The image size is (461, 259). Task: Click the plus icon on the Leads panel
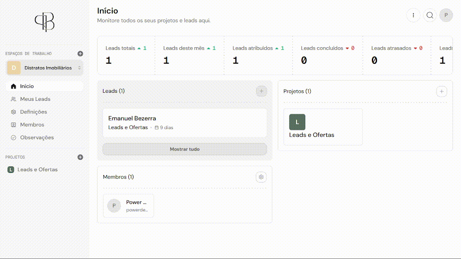[x=261, y=91]
